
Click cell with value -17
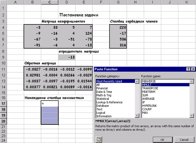118,33
